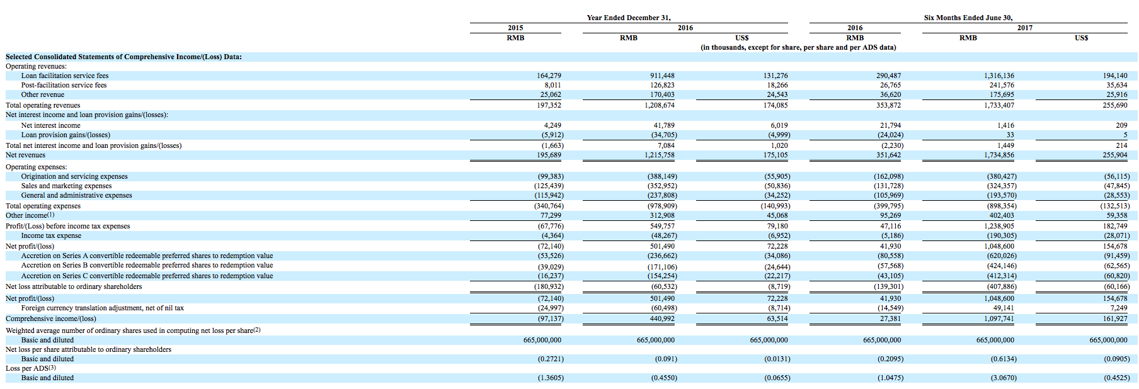Click the 'Six Months Ended June 30,' header
The width and height of the screenshot is (1139, 389).
[968, 18]
